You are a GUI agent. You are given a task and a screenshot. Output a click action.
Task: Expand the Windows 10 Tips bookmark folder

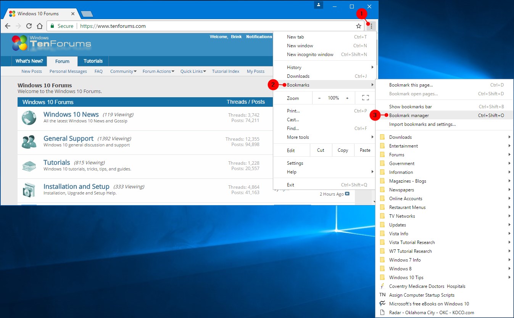coord(406,277)
